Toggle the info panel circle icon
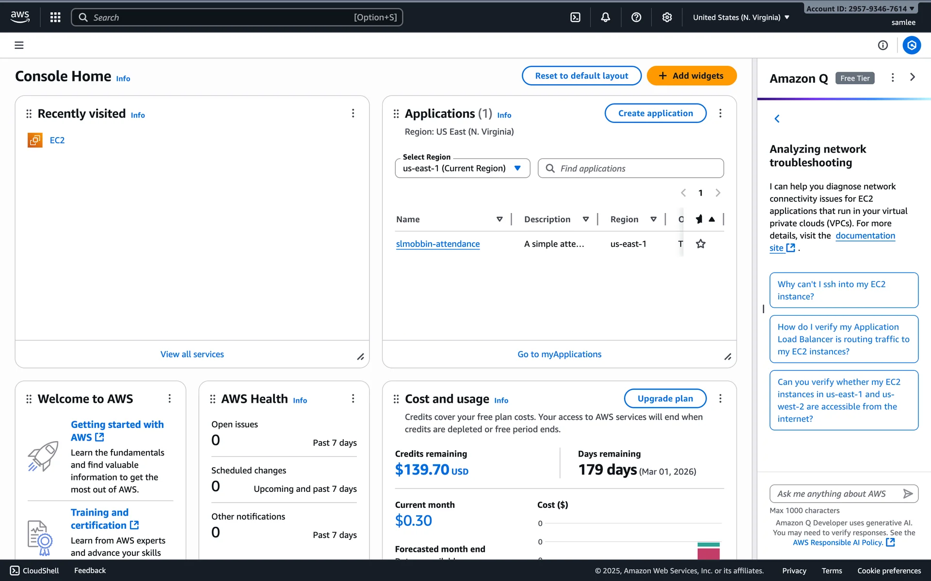 (883, 45)
